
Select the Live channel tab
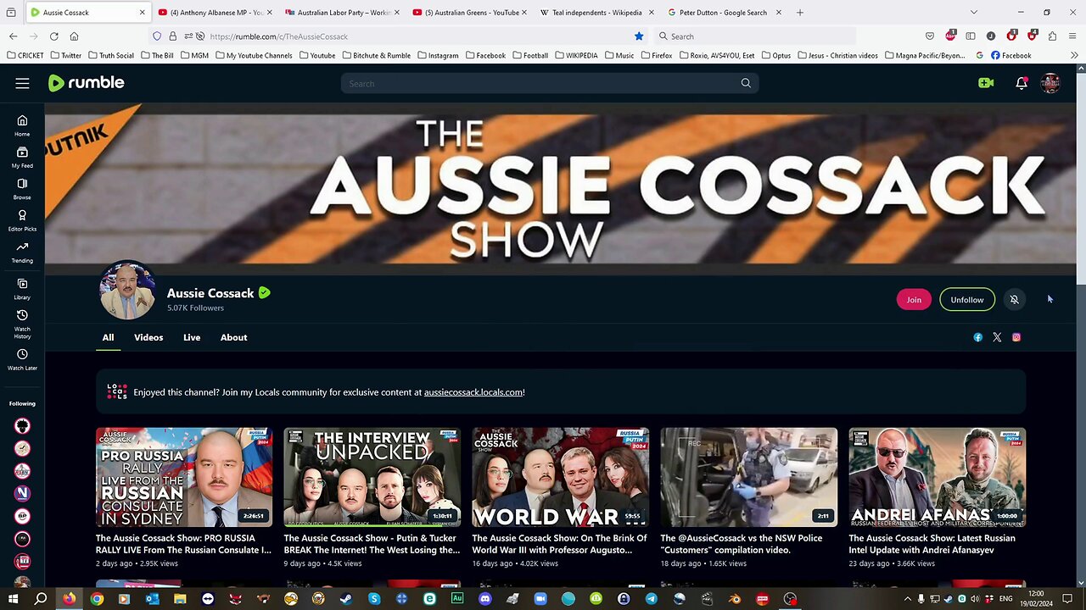click(x=192, y=337)
